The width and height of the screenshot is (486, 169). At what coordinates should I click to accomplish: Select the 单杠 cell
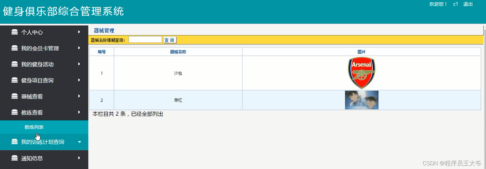178,100
